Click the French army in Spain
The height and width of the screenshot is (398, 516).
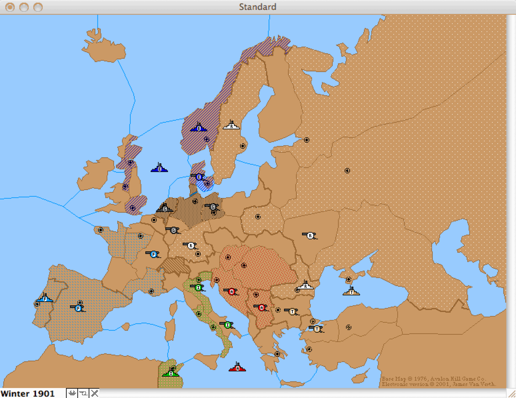(x=78, y=308)
